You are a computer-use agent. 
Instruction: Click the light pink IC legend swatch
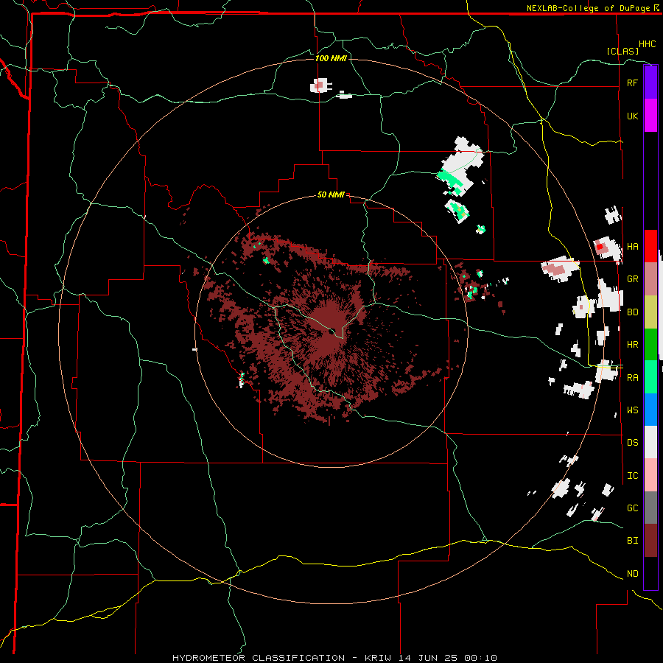(x=650, y=475)
